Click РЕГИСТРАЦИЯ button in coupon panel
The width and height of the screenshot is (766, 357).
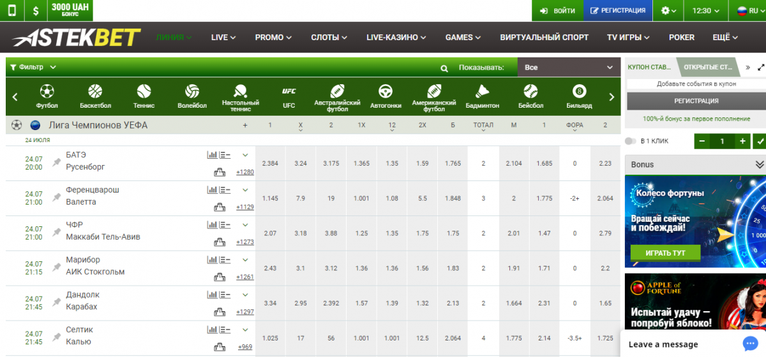point(696,101)
